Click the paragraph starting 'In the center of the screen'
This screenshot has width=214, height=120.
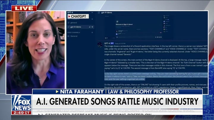pyautogui.click(x=156, y=64)
